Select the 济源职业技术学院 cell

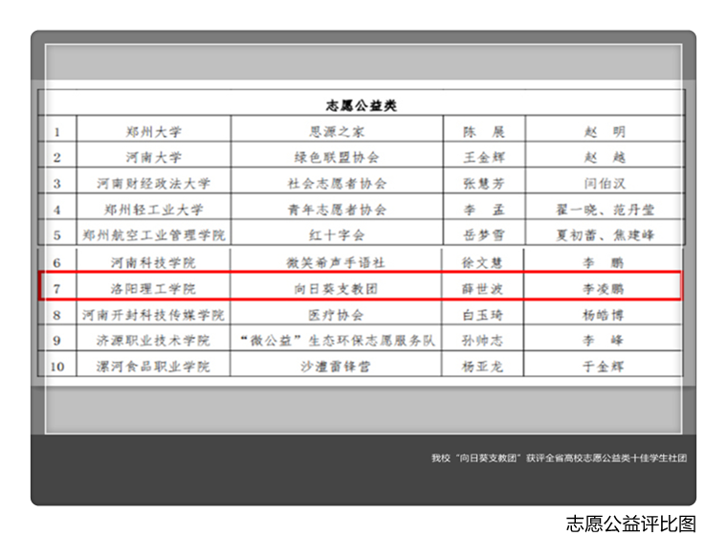point(153,340)
